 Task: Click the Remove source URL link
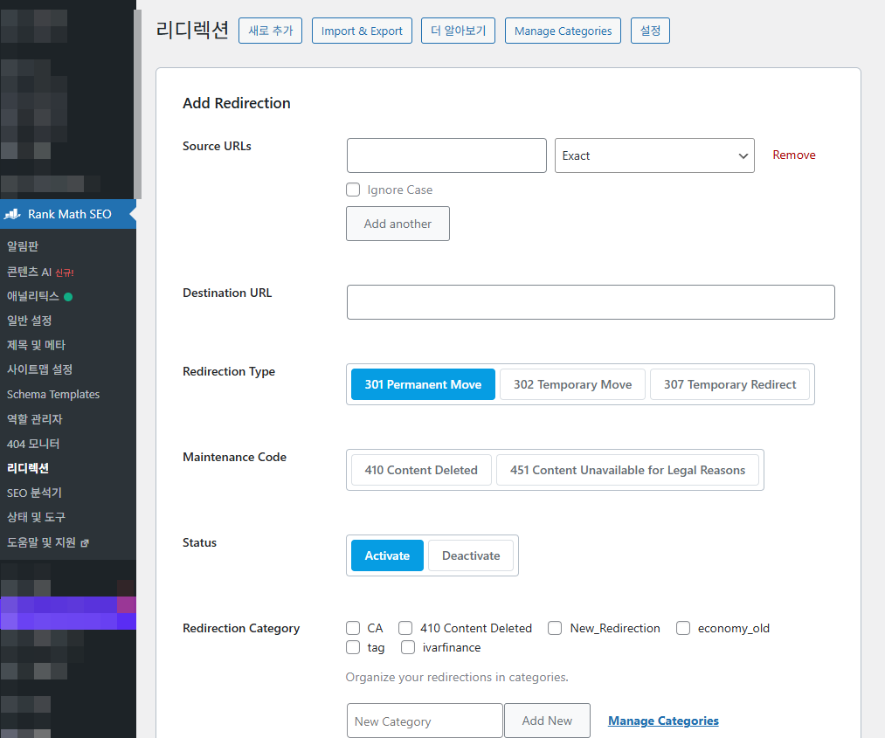coord(793,155)
